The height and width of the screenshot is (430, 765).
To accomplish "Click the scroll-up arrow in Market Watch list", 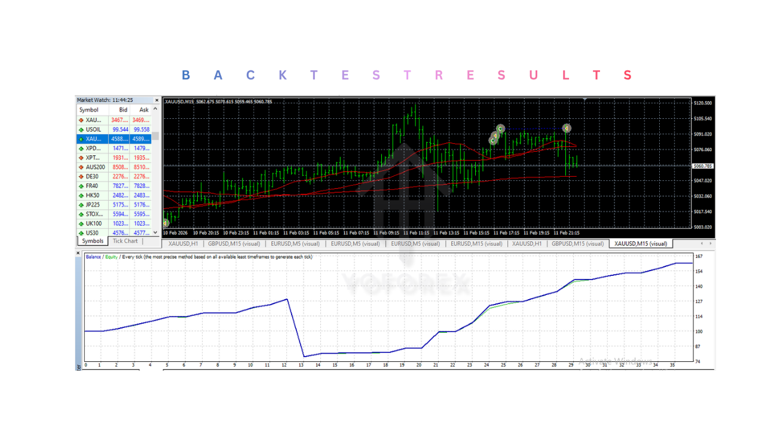I will [155, 109].
